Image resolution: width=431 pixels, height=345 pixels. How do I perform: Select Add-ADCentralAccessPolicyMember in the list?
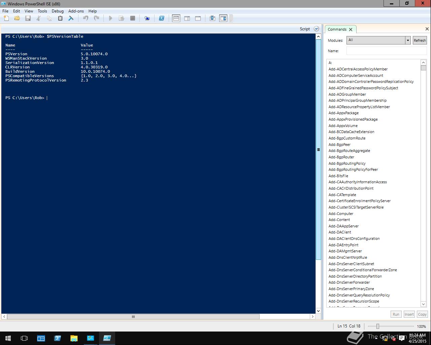358,69
